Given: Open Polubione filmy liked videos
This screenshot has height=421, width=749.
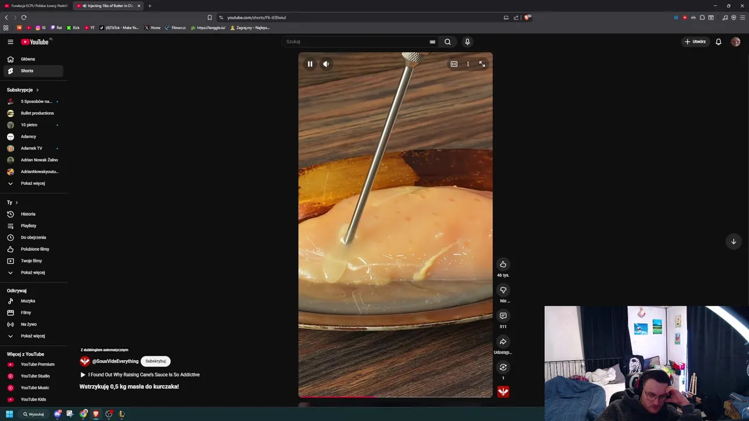Looking at the screenshot, I should coord(33,249).
